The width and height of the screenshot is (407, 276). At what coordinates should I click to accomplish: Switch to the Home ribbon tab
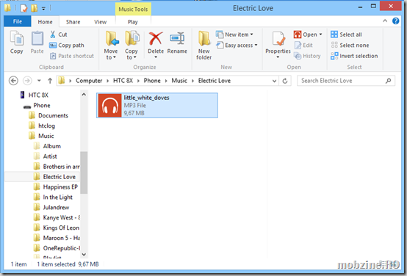(45, 22)
